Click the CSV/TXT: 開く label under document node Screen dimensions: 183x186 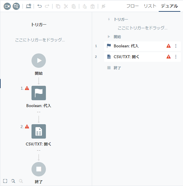[x=38, y=144]
